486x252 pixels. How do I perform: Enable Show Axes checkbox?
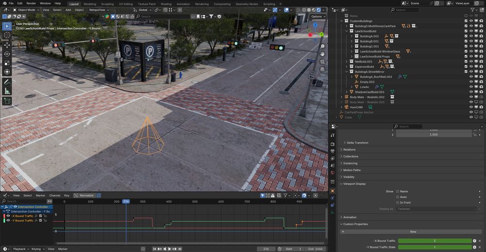point(398,197)
